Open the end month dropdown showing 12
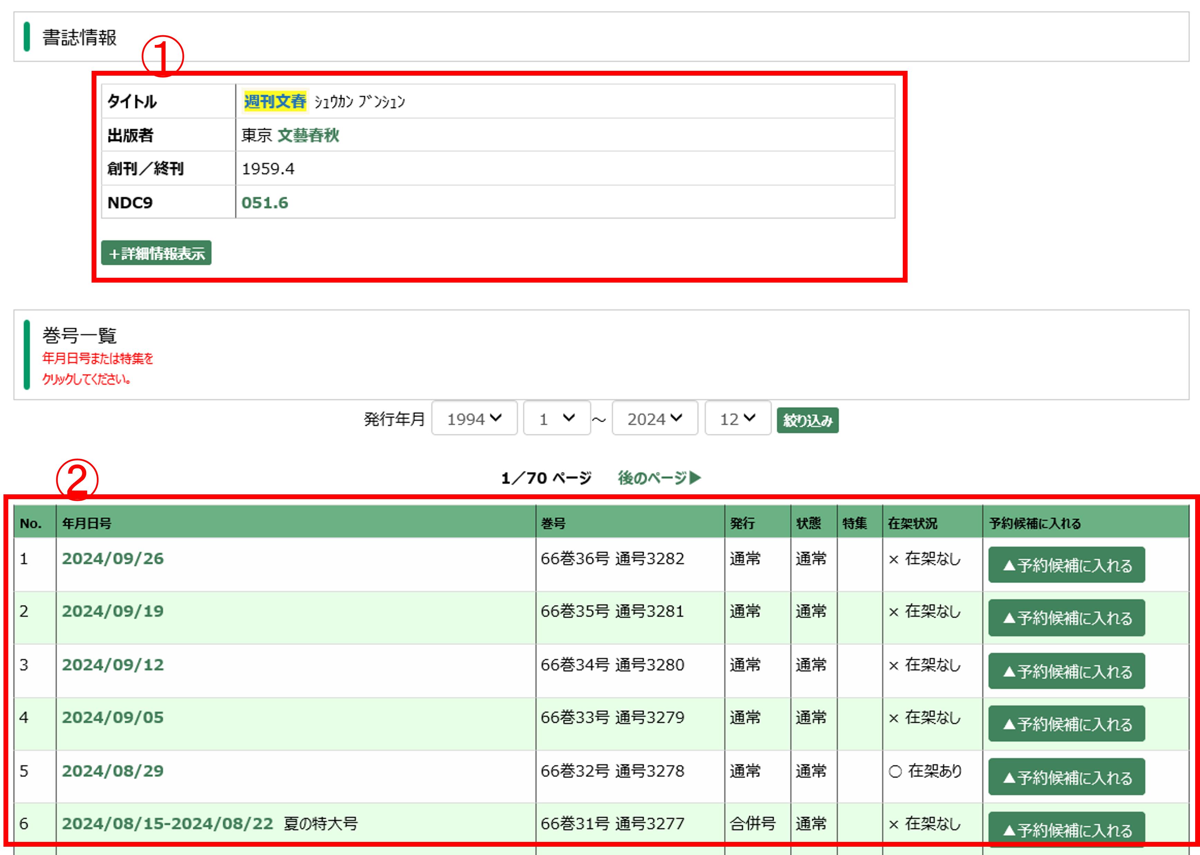Screen dimensions: 1200x855 click(x=738, y=419)
